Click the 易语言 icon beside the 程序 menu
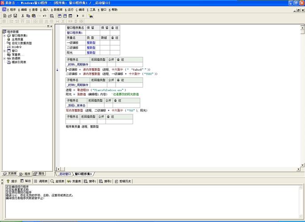305x222 pixels. coord(4,9)
